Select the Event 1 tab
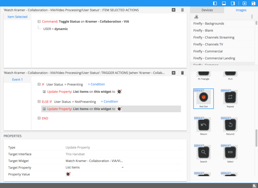258x188 pixels. pyautogui.click(x=18, y=80)
